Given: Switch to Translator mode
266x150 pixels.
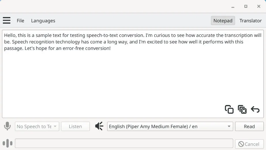Looking at the screenshot, I should point(250,20).
